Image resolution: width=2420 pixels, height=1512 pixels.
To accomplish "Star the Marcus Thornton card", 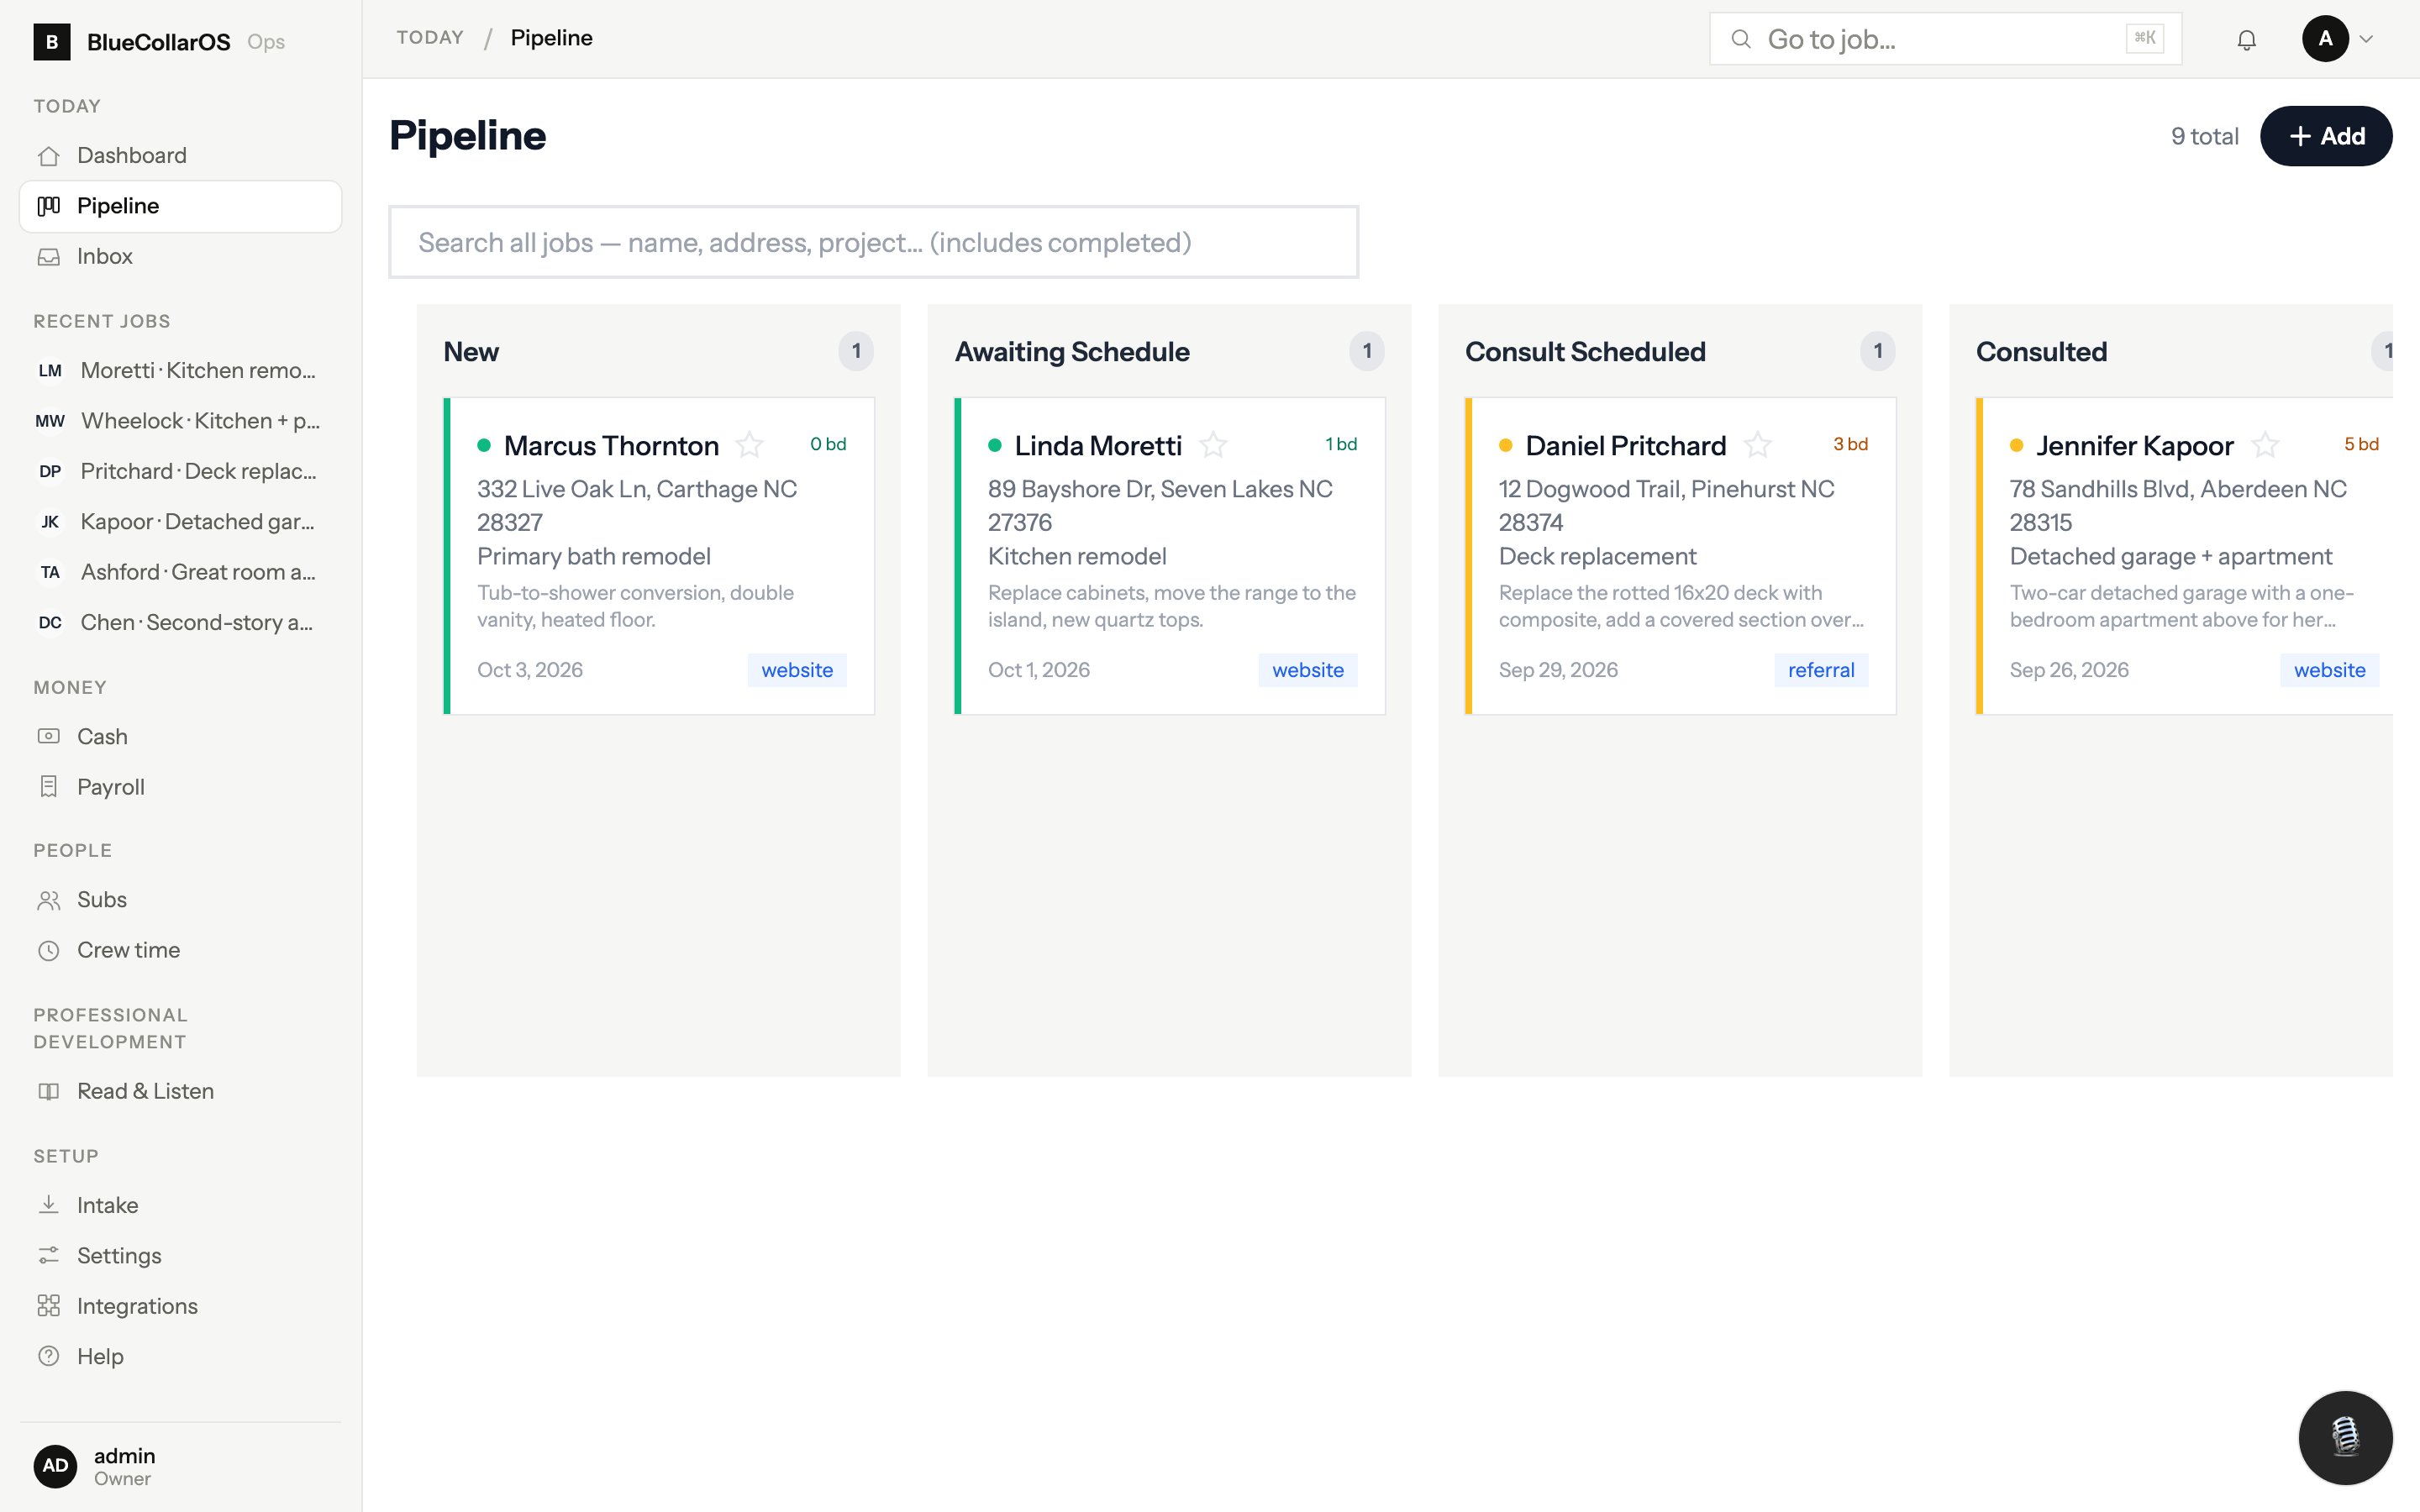I will [x=749, y=444].
